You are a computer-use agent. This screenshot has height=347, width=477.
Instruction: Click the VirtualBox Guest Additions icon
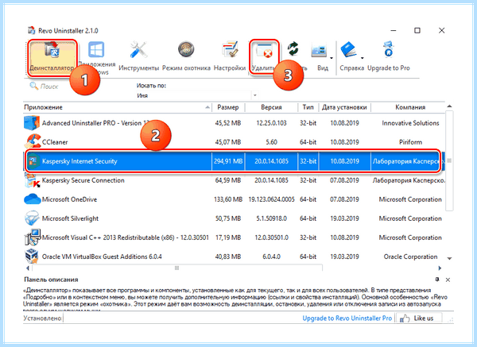[32, 256]
